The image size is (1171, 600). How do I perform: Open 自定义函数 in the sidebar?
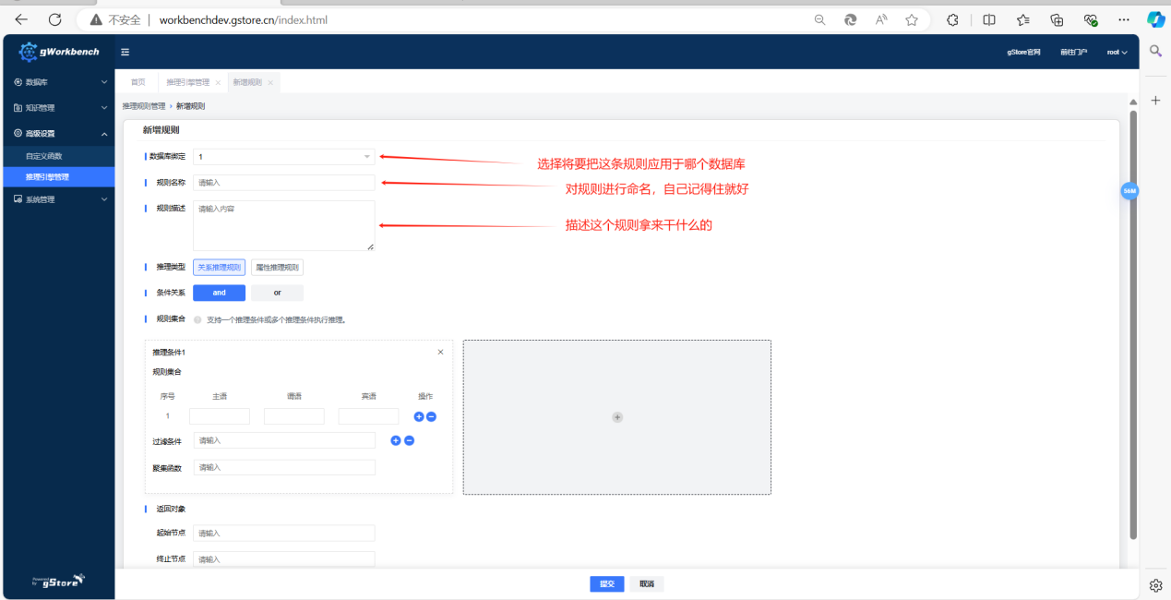pyautogui.click(x=44, y=156)
